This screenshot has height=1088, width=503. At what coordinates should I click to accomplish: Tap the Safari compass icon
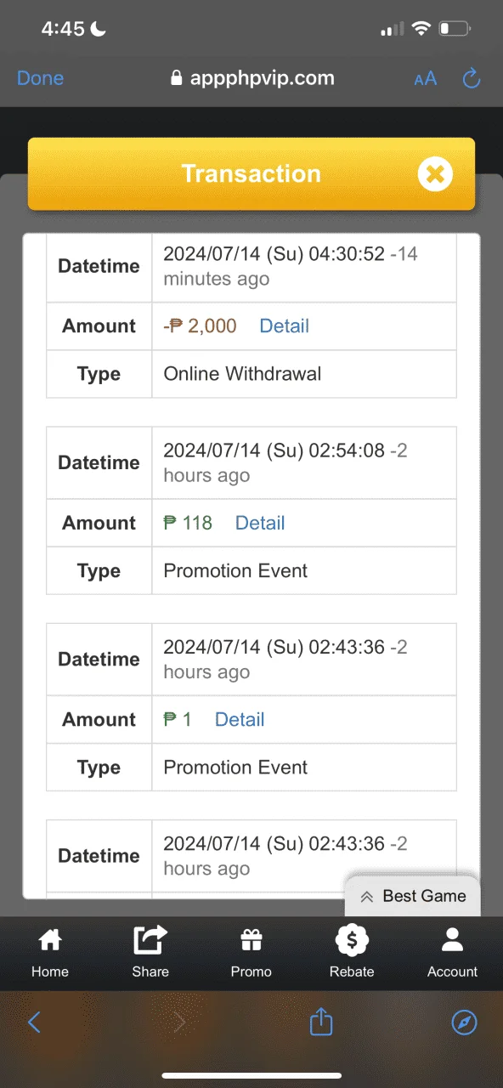point(464,1023)
